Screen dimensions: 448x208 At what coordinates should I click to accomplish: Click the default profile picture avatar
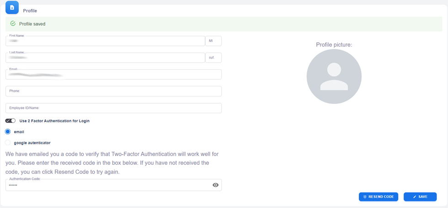click(334, 77)
